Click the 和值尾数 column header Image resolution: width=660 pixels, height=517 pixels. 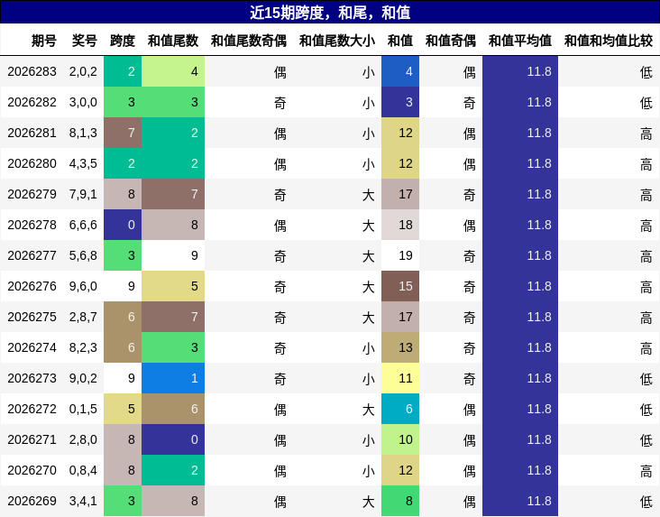coord(172,41)
